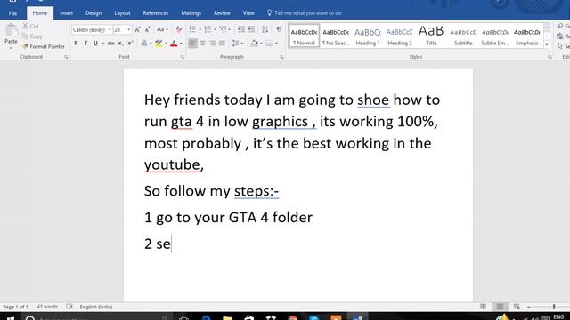This screenshot has height=320, width=570.
Task: Open the Clipboard pane launcher
Action: pos(66,57)
